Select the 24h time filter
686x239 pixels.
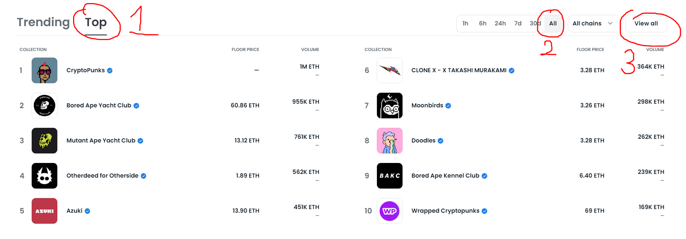tap(500, 24)
